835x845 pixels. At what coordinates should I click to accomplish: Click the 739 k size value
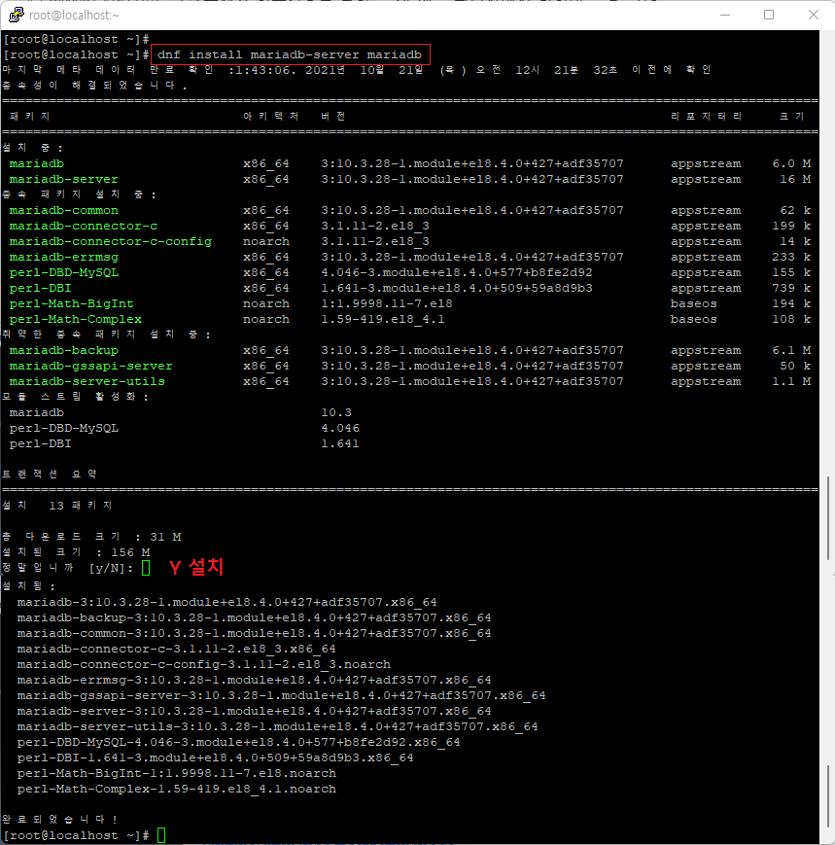pyautogui.click(x=791, y=289)
